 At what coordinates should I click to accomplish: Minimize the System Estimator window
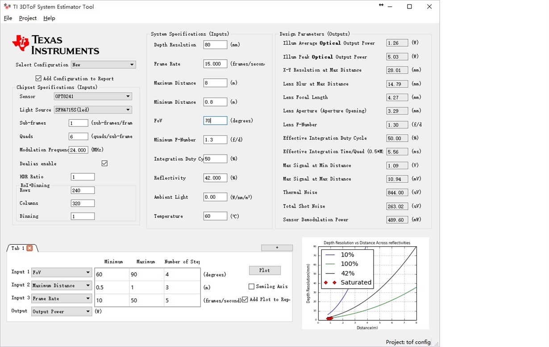(390, 7)
